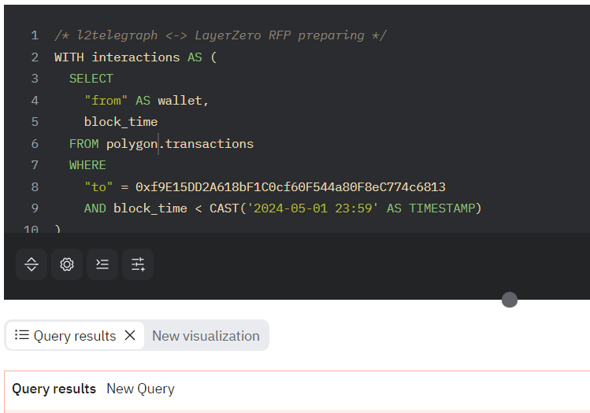Click the format query indent icon
This screenshot has width=590, height=413.
point(102,264)
